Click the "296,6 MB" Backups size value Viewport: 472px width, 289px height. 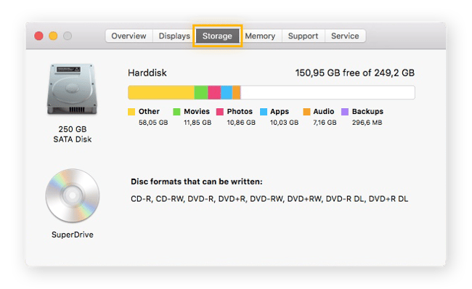(367, 123)
